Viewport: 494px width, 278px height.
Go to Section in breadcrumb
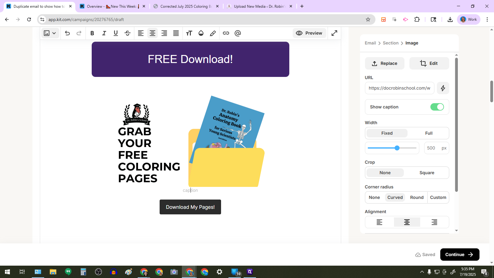(391, 43)
